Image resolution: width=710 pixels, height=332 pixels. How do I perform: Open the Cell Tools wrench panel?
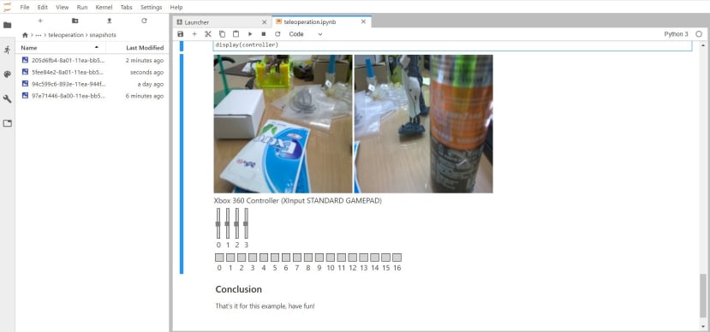(x=7, y=98)
